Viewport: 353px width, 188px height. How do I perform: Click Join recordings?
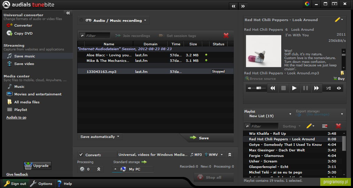[x=133, y=36]
